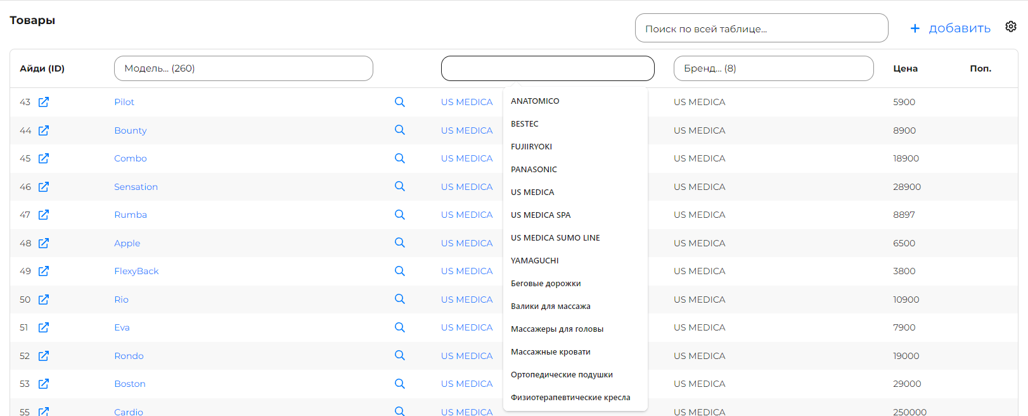Viewport: 1028px width, 416px height.
Task: Select Массажные кровати from the dropdown
Action: point(575,352)
